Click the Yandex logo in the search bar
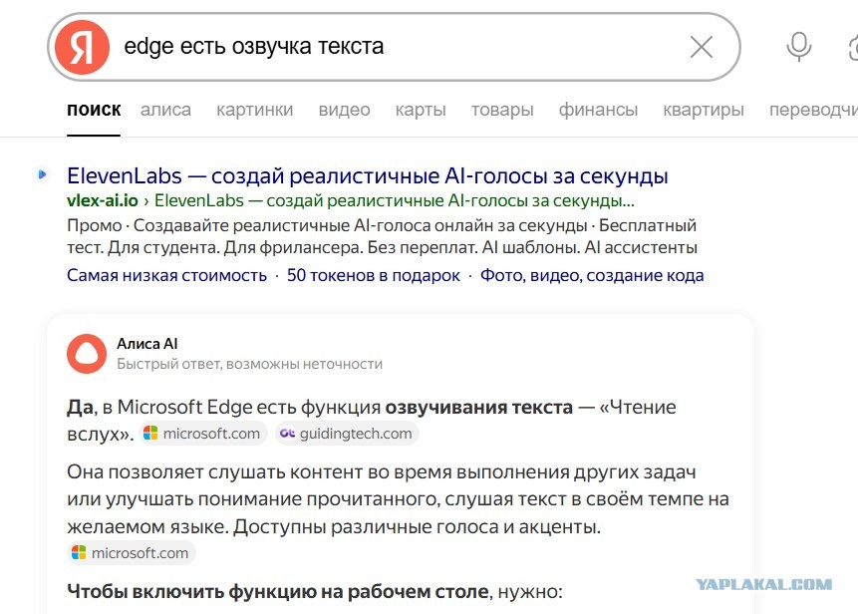The height and width of the screenshot is (614, 858). (82, 47)
